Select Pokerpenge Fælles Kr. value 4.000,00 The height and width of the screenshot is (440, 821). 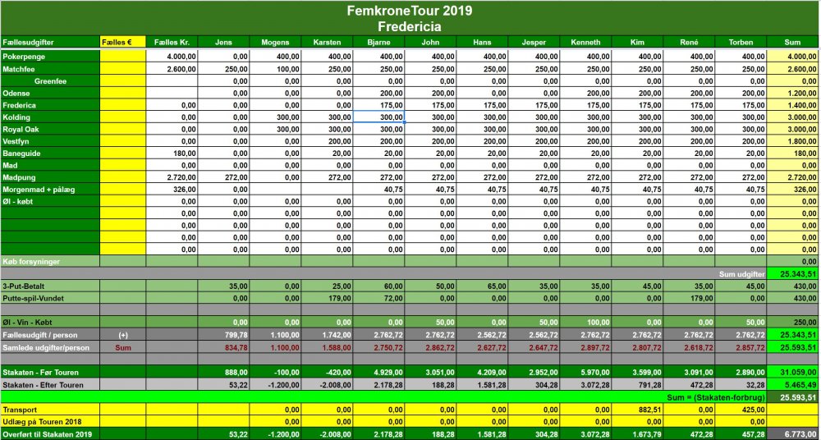click(x=172, y=57)
